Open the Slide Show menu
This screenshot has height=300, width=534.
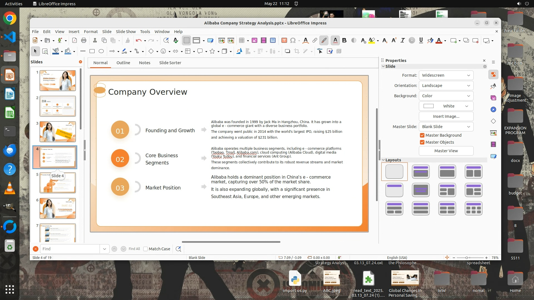[x=126, y=32]
